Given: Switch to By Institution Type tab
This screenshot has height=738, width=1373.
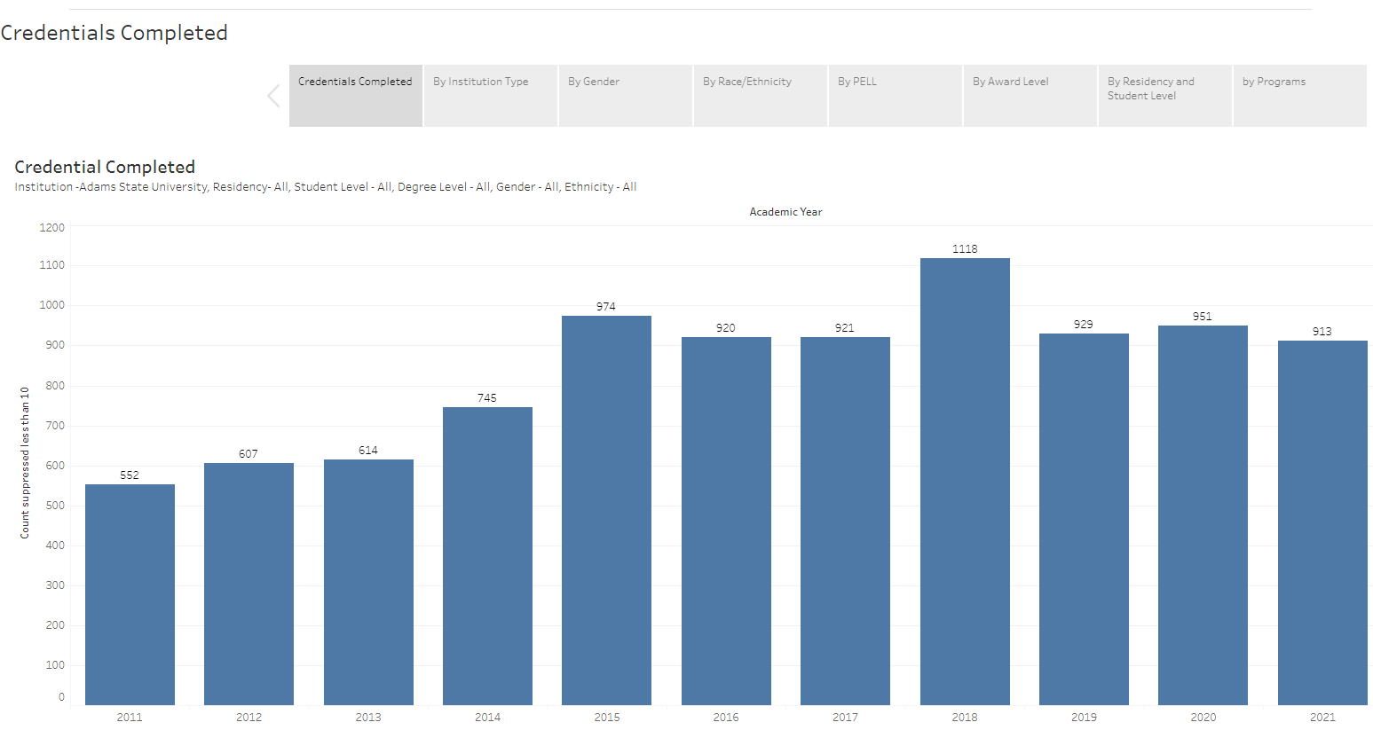Looking at the screenshot, I should pyautogui.click(x=491, y=96).
